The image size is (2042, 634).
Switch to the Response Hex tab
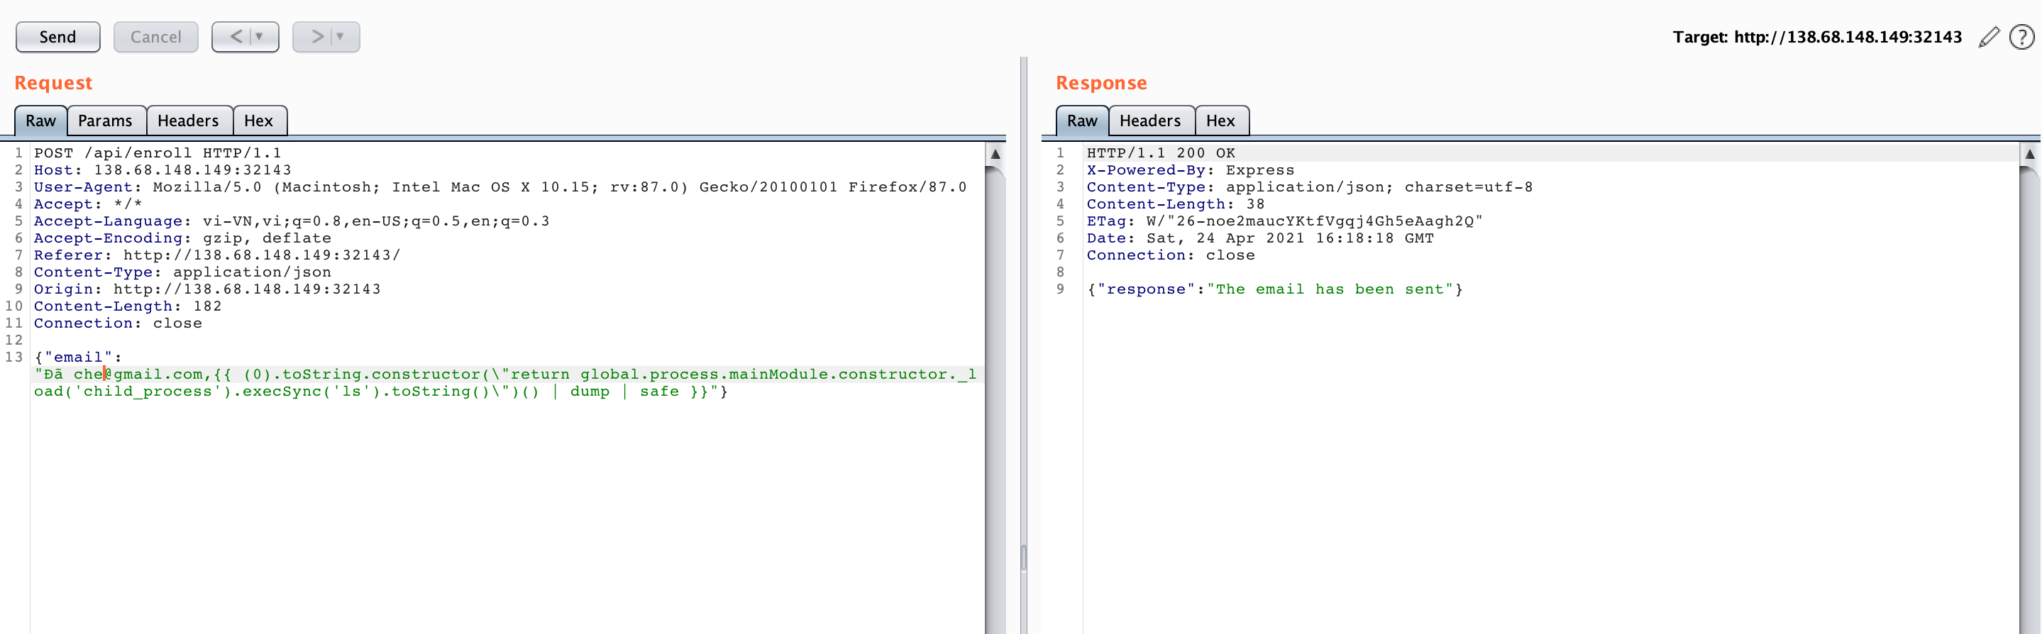(x=1221, y=121)
